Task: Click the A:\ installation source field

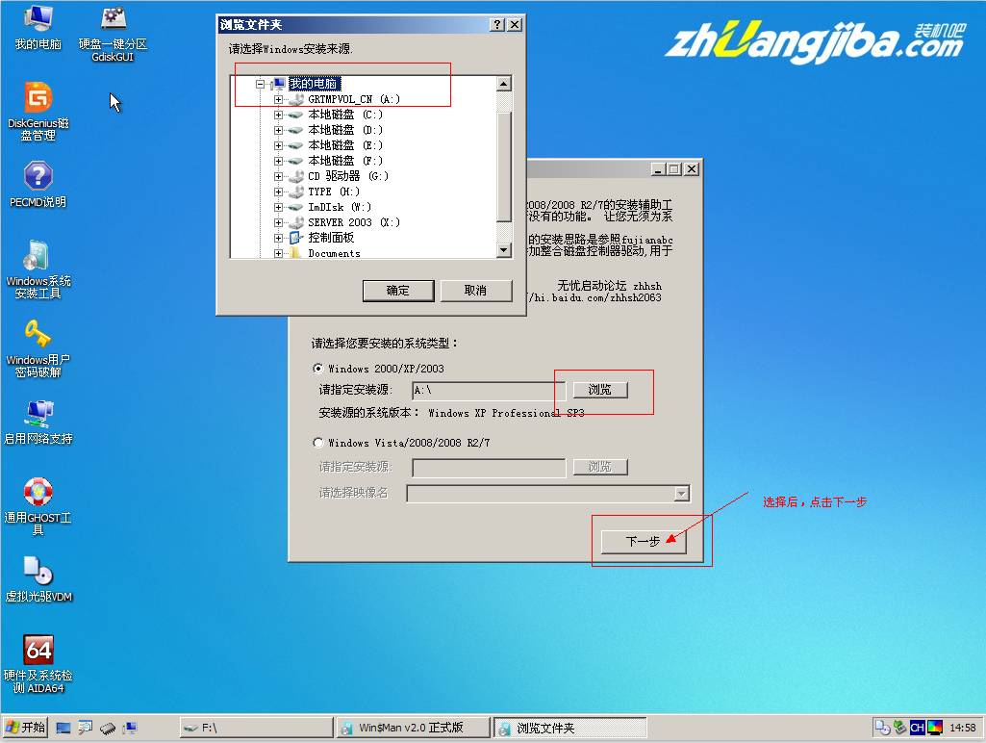Action: point(489,390)
